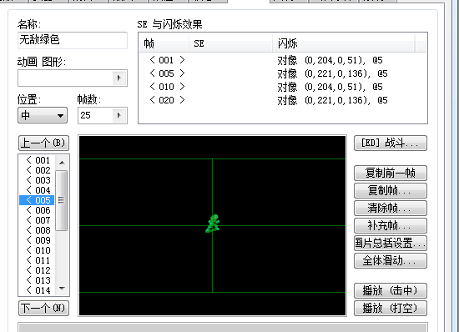
Task: Click the SE column header
Action: tap(230, 43)
